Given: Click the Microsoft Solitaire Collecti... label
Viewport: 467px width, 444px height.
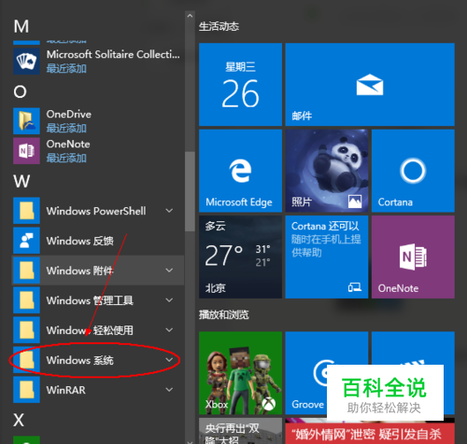Looking at the screenshot, I should pos(113,54).
